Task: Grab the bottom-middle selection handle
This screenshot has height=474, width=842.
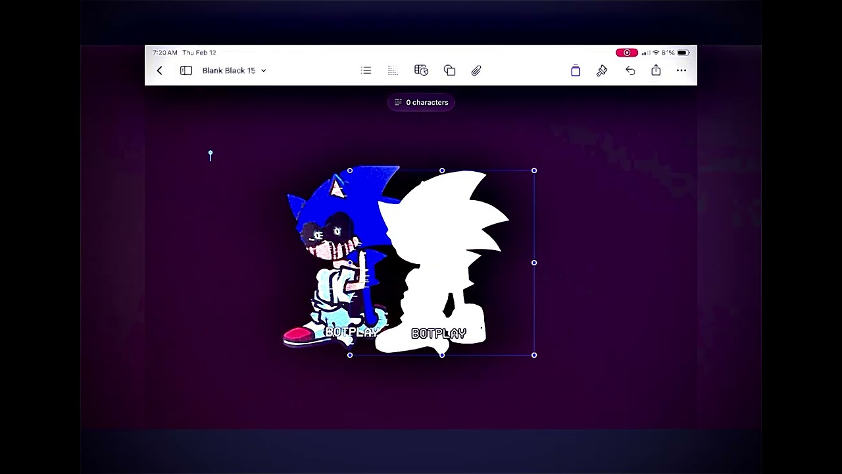Action: coord(442,355)
